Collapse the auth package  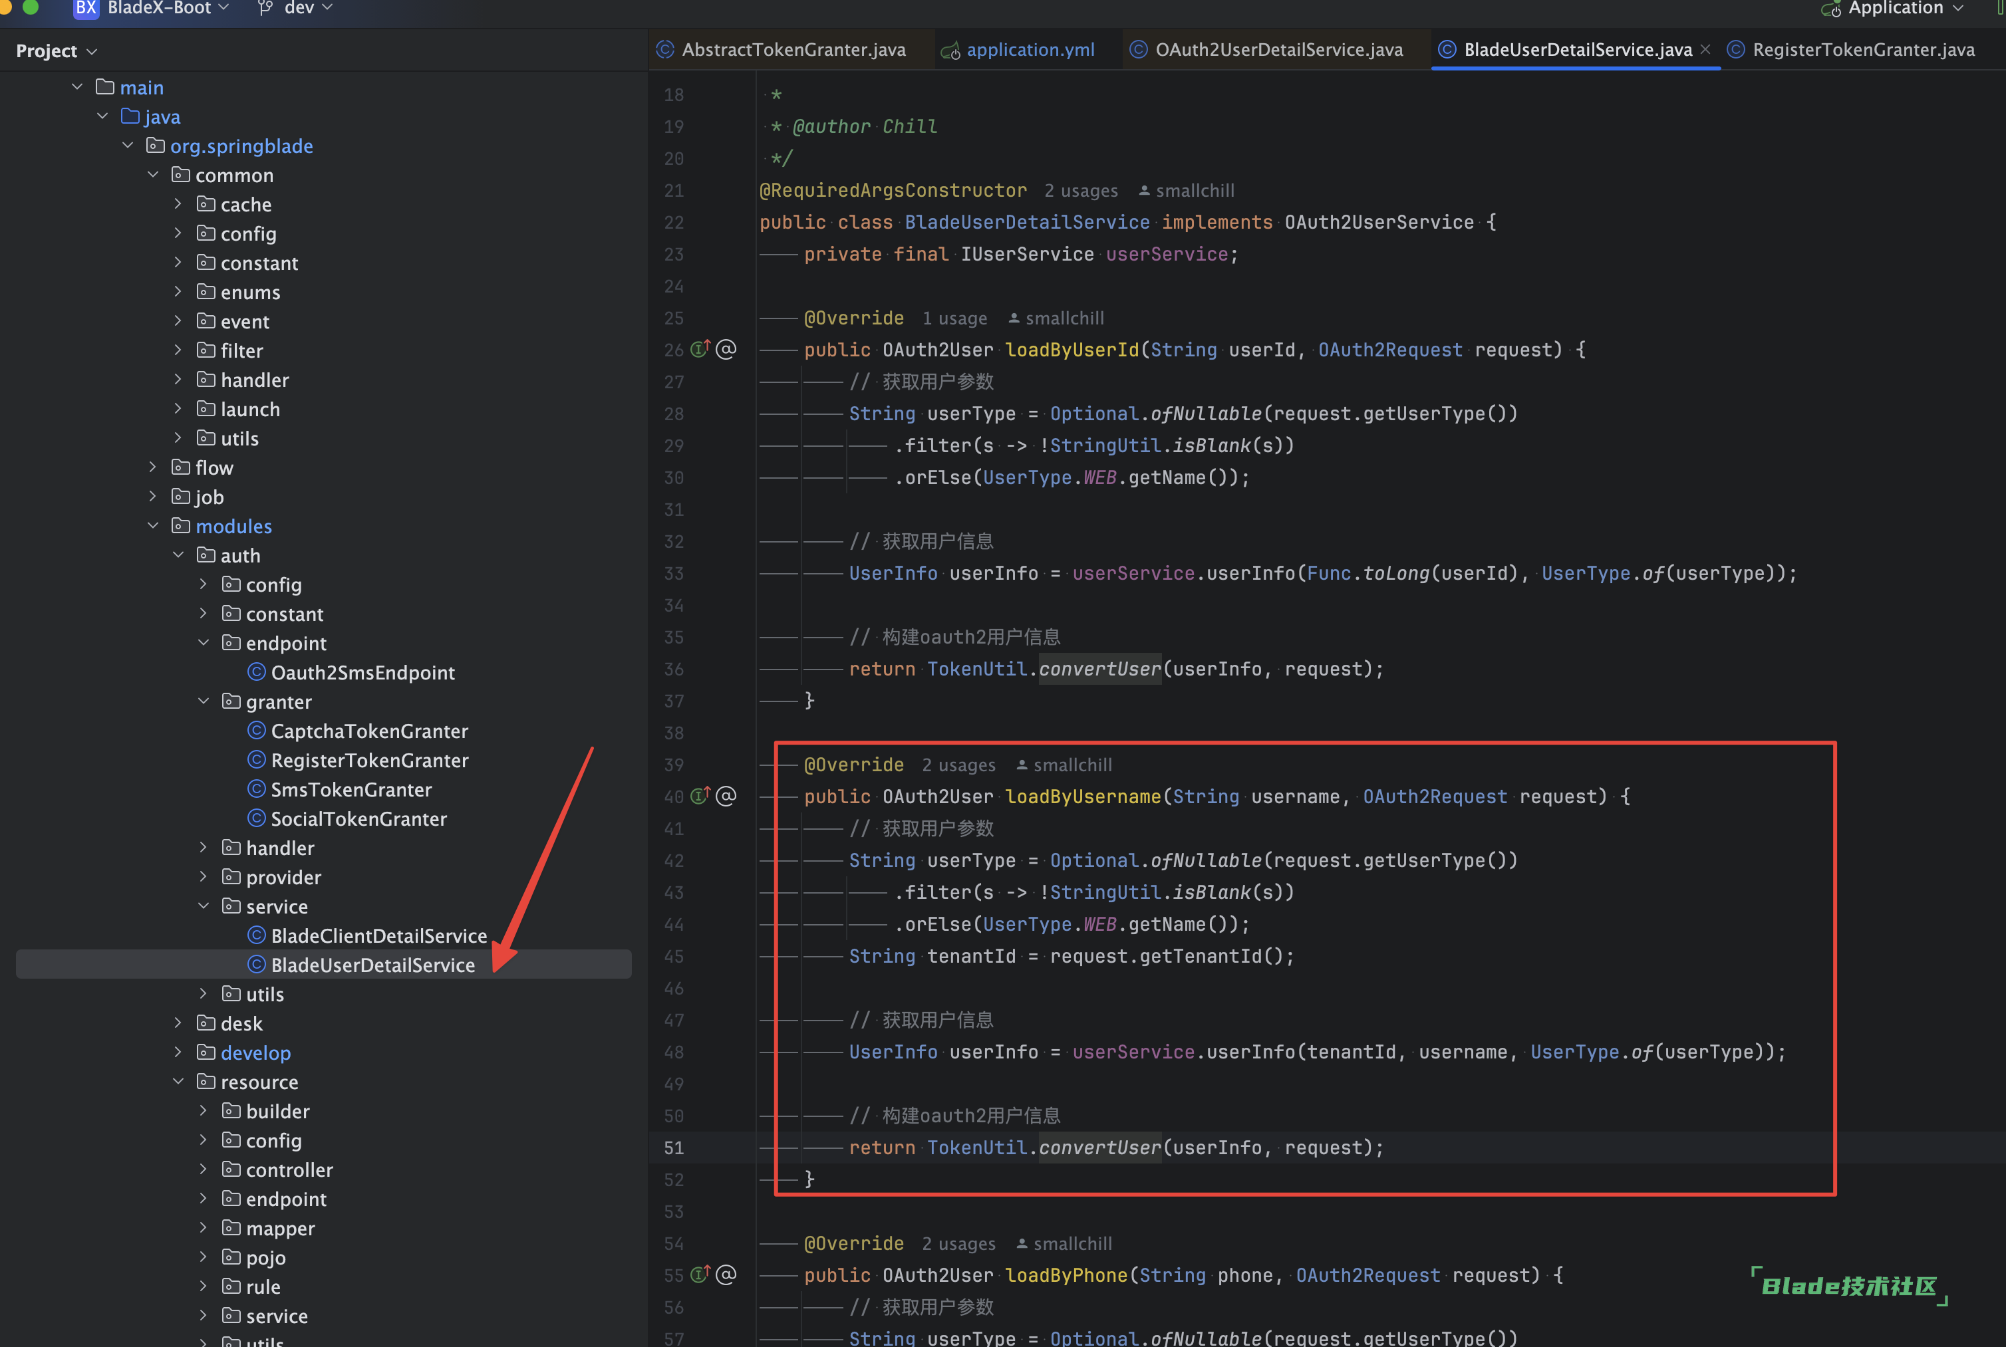pyautogui.click(x=178, y=555)
